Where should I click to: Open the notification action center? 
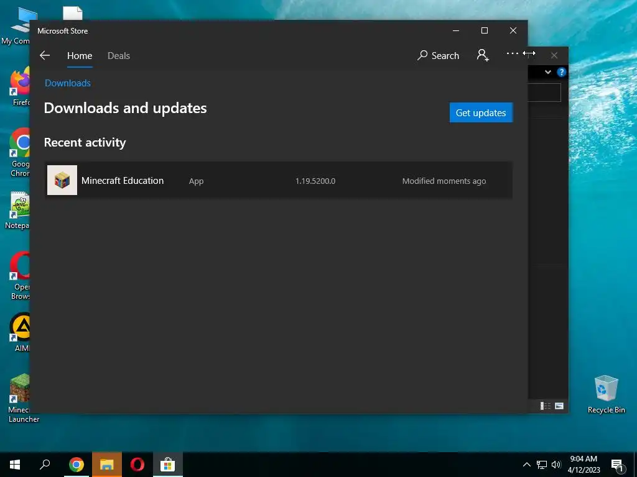618,466
